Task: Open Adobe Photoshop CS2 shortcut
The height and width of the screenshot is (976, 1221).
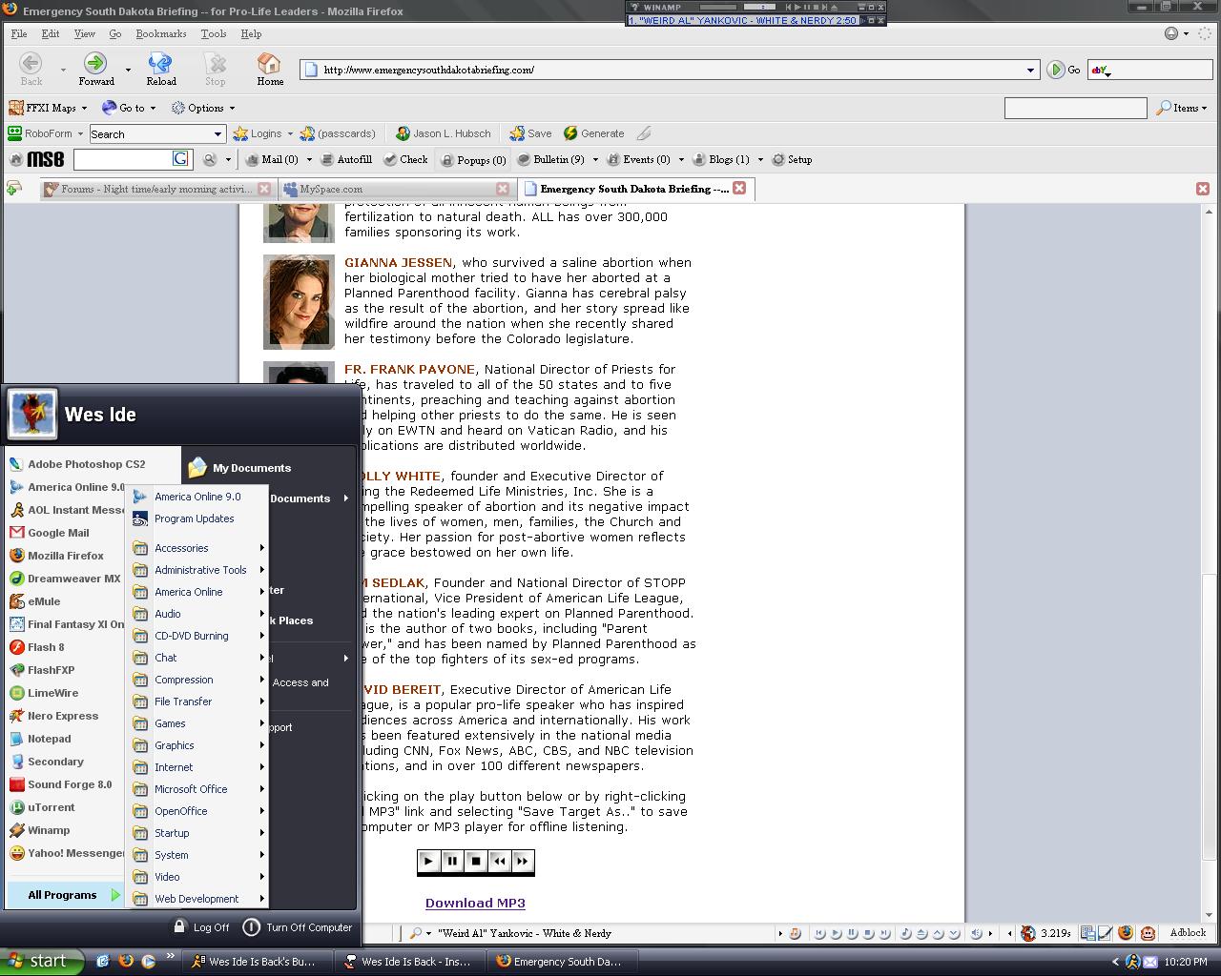Action: [x=86, y=464]
